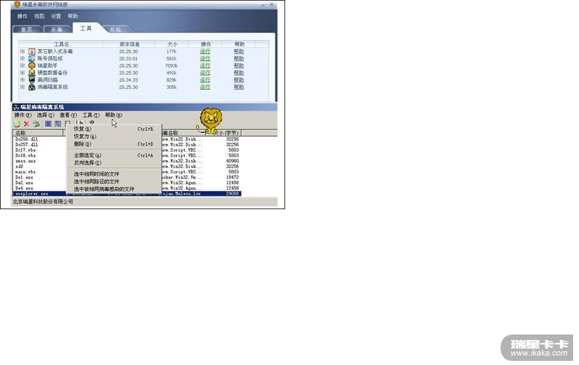The width and height of the screenshot is (579, 365).
Task: Click the 账号保险柜 blue safe icon
Action: tap(32, 59)
